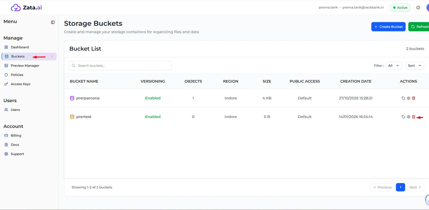Click the Zata.ai cloud logo

click(16, 8)
